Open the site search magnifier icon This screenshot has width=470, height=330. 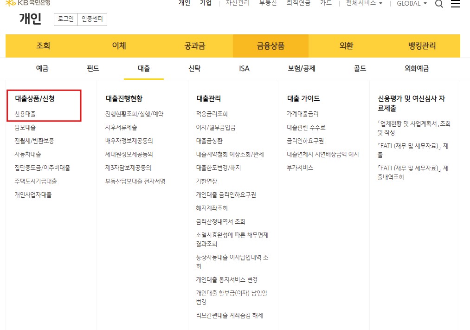(x=438, y=3)
